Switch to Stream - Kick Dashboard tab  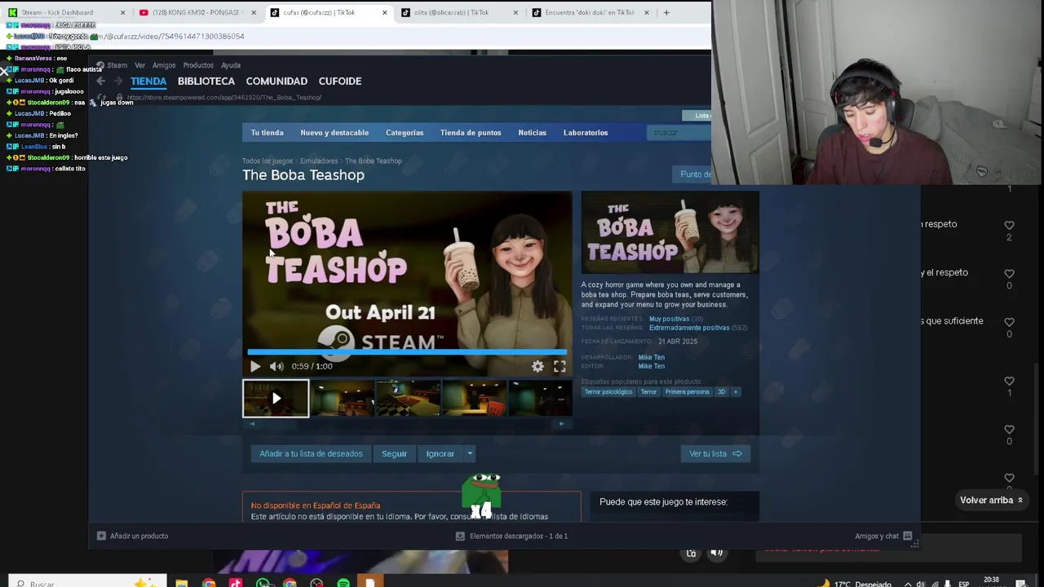click(65, 12)
